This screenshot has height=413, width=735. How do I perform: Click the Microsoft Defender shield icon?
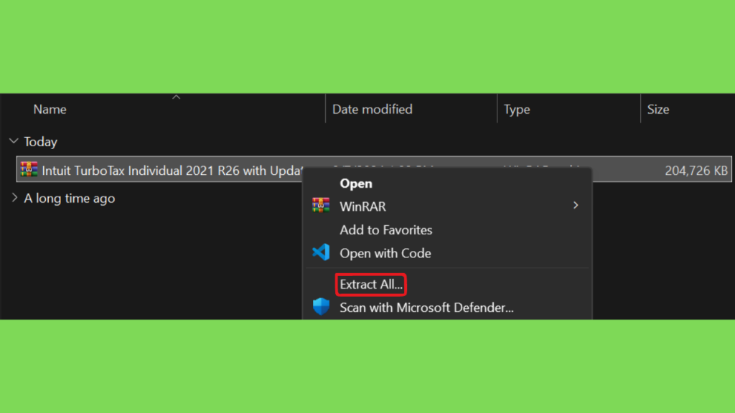321,307
